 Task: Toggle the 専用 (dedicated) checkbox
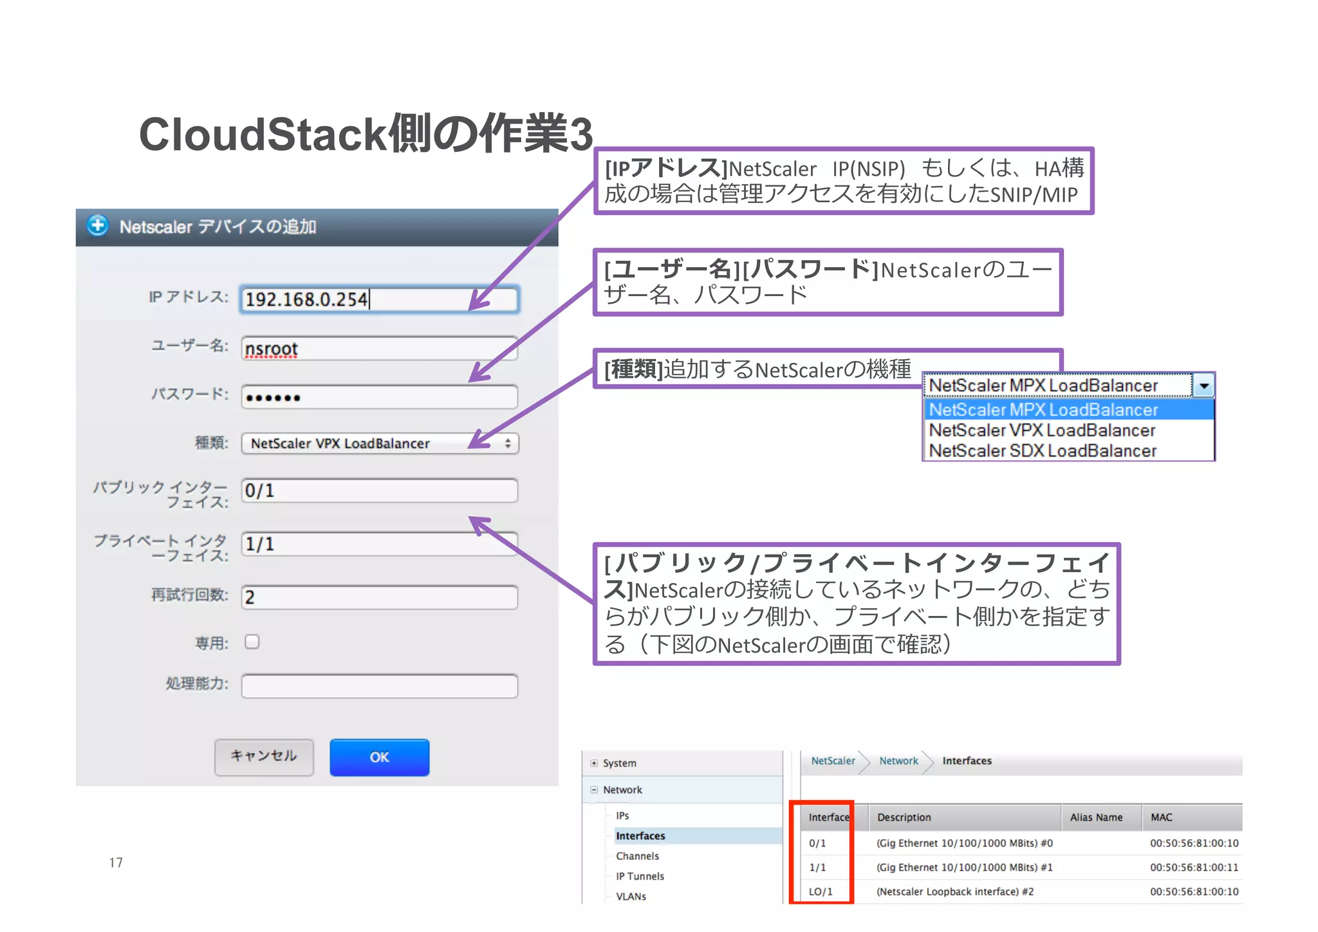(252, 642)
